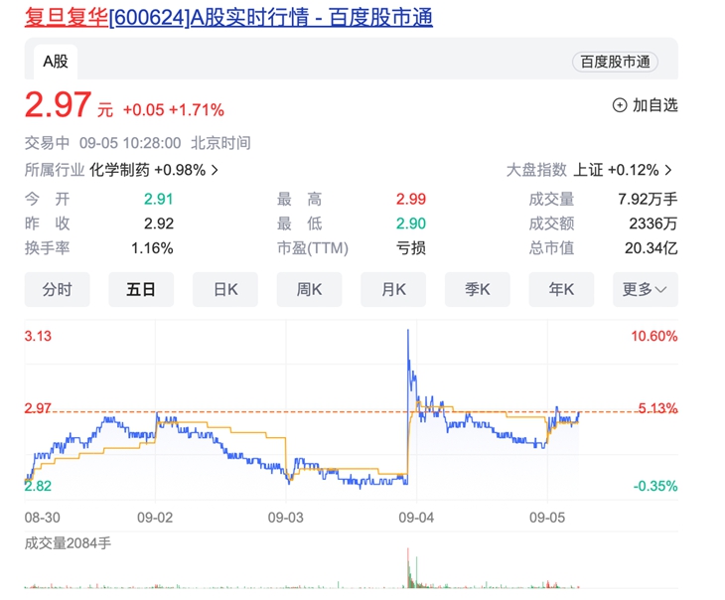Click the -0.35% axis percentage
Image resolution: width=725 pixels, height=600 pixels.
tap(655, 486)
